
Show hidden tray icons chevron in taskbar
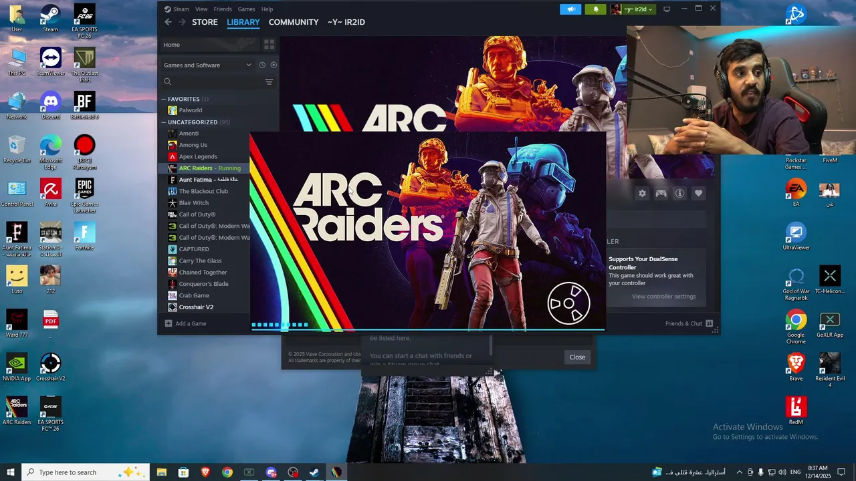click(739, 472)
